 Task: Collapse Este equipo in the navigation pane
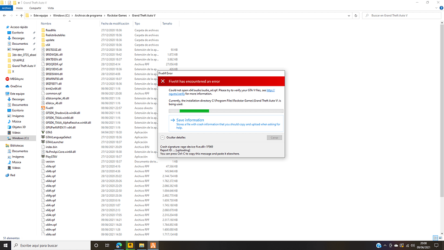coord(4,93)
